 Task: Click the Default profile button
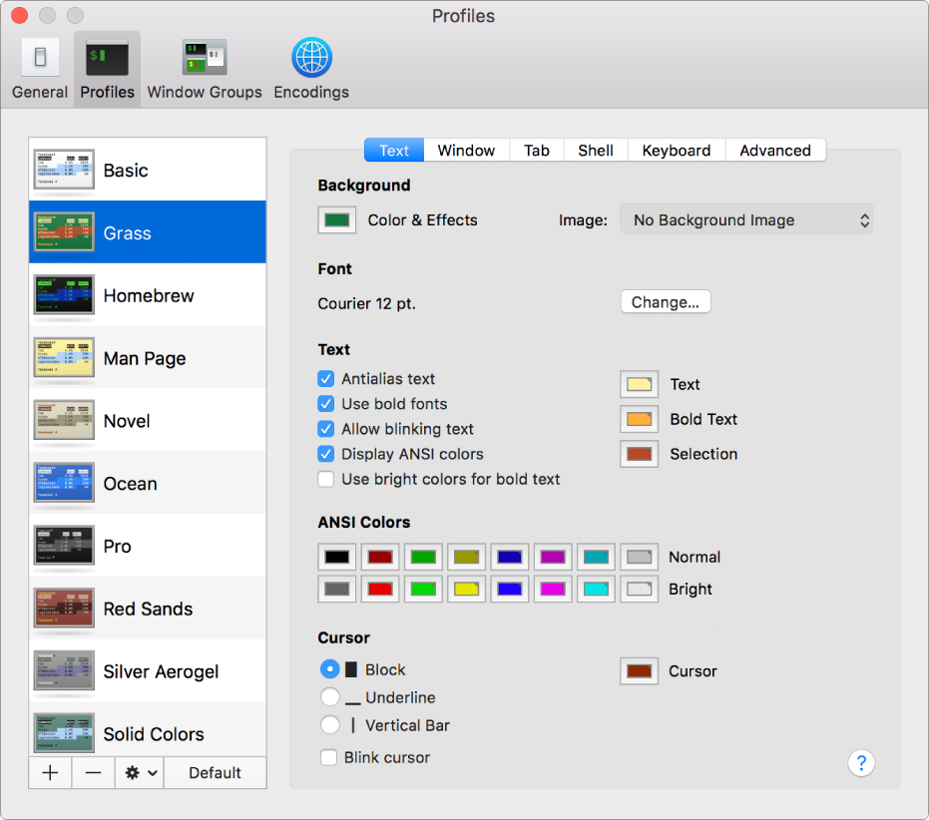coord(215,773)
